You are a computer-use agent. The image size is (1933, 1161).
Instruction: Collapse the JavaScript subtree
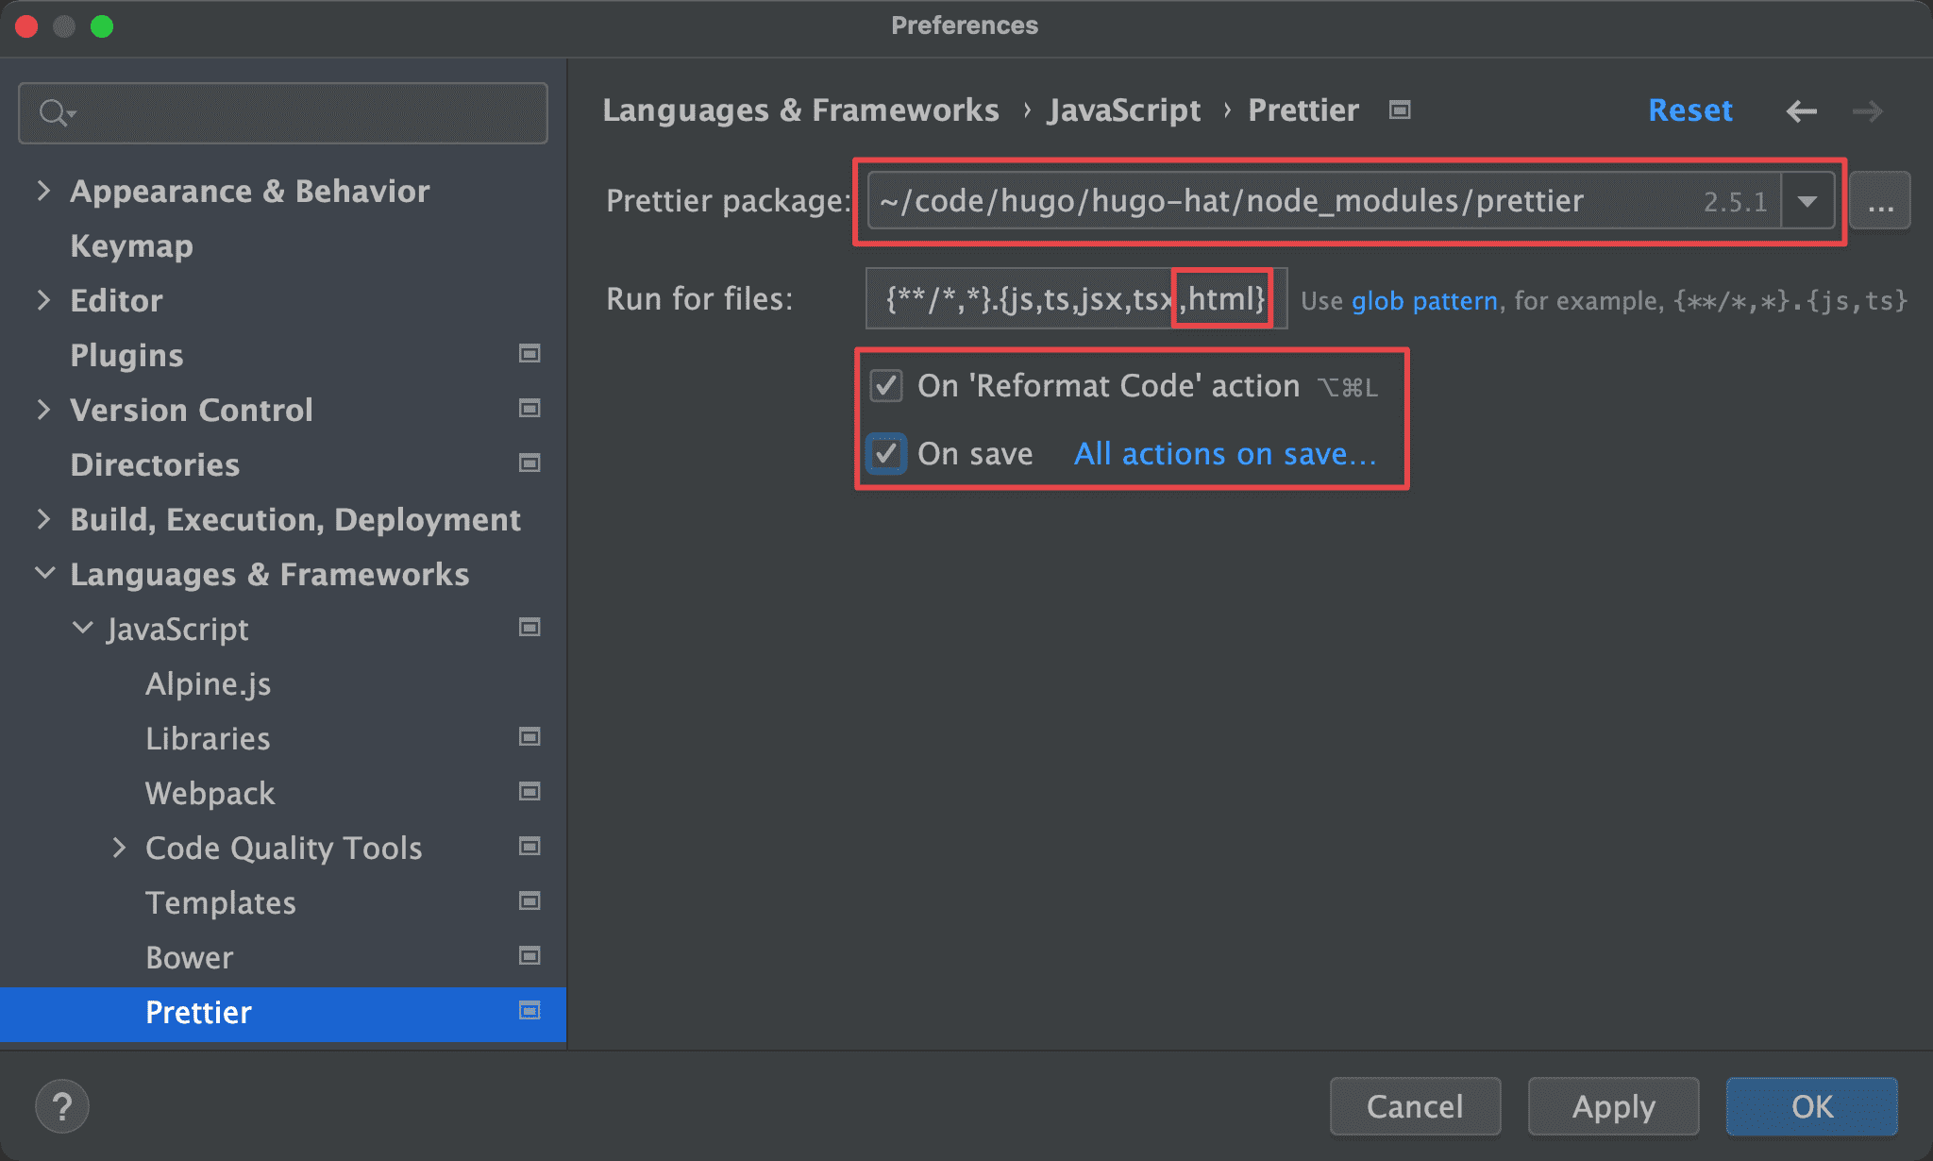pyautogui.click(x=83, y=628)
